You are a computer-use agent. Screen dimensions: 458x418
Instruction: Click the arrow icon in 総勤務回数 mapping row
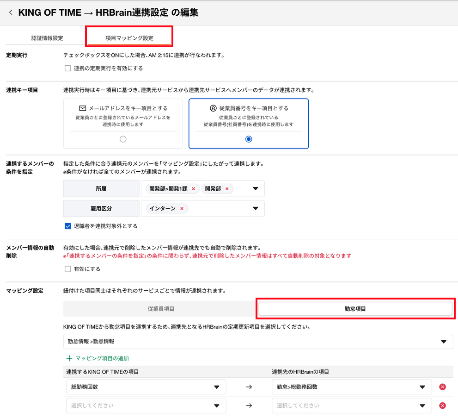tap(249, 387)
